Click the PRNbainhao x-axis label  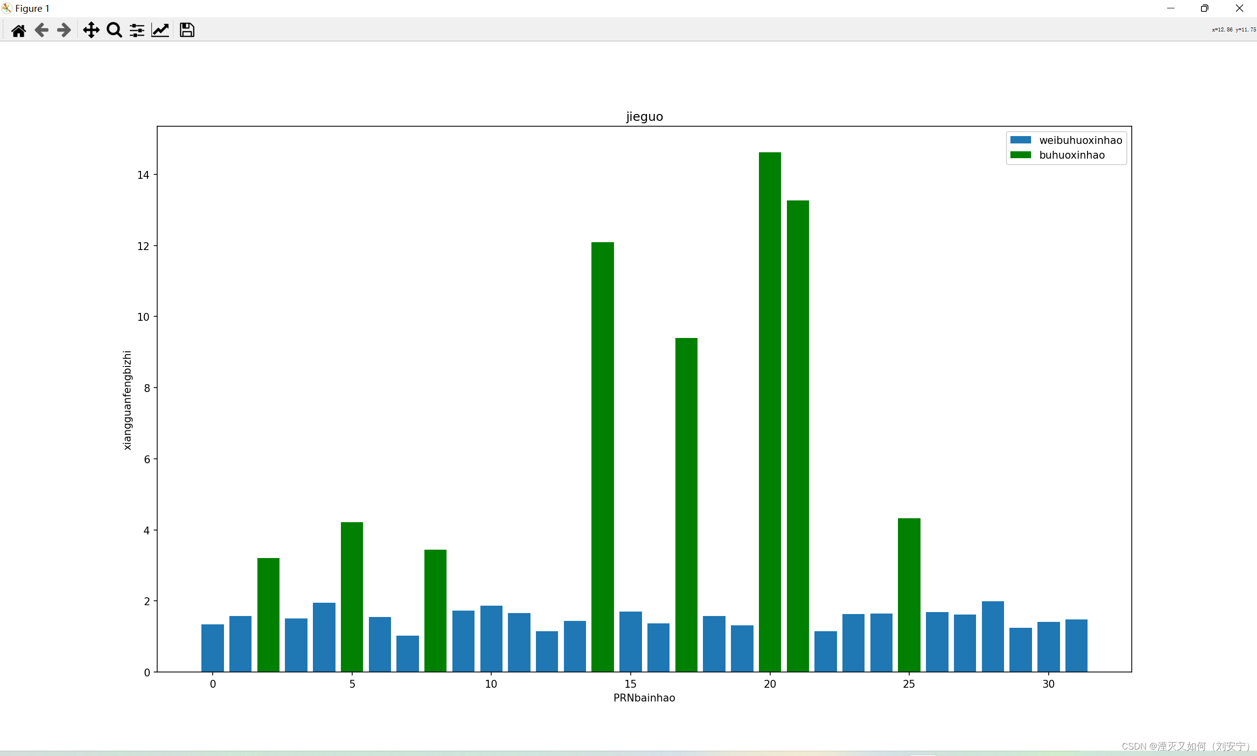coord(644,698)
